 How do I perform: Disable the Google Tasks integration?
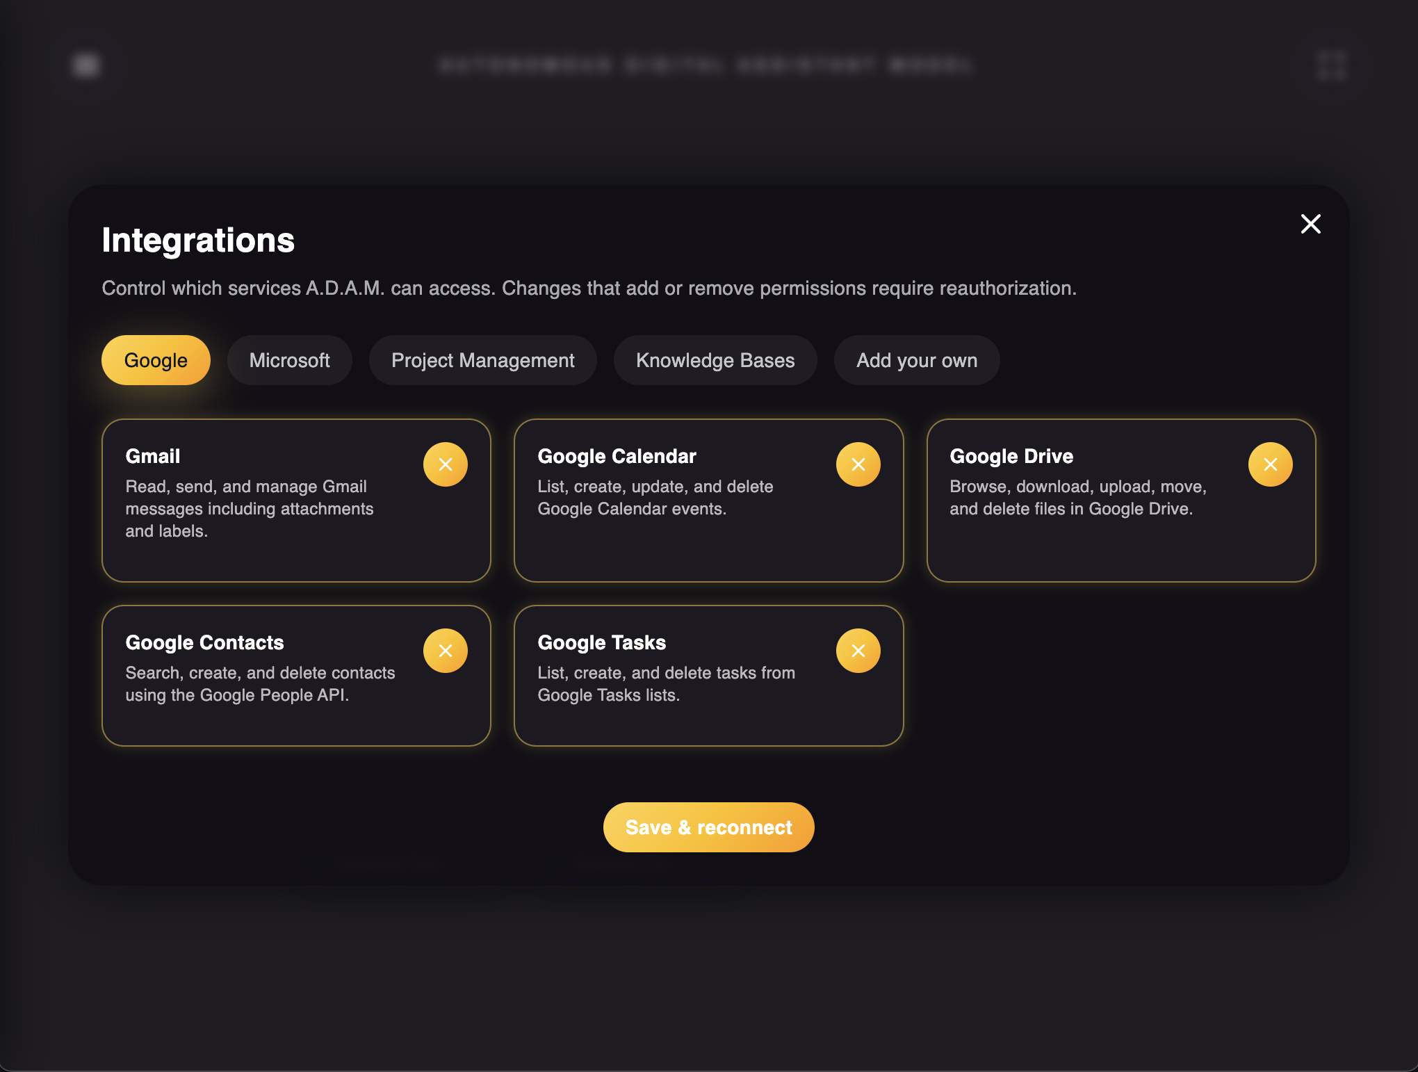tap(858, 650)
